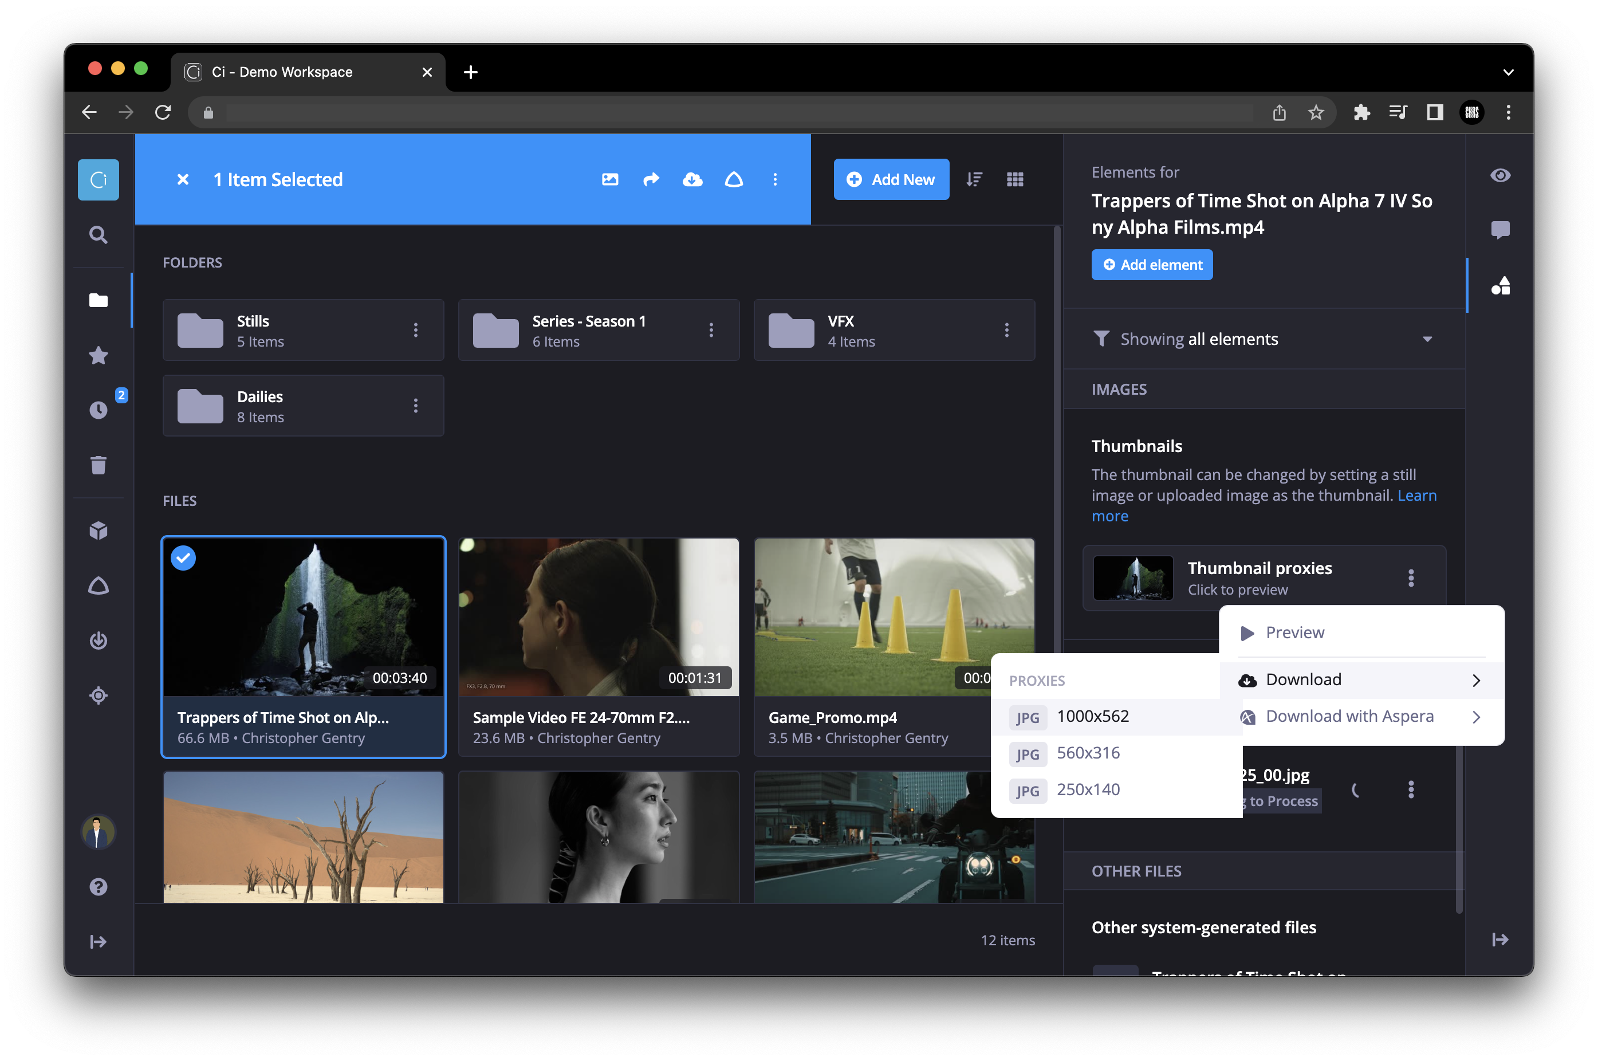Open Thumbnail proxies options menu

click(x=1411, y=578)
